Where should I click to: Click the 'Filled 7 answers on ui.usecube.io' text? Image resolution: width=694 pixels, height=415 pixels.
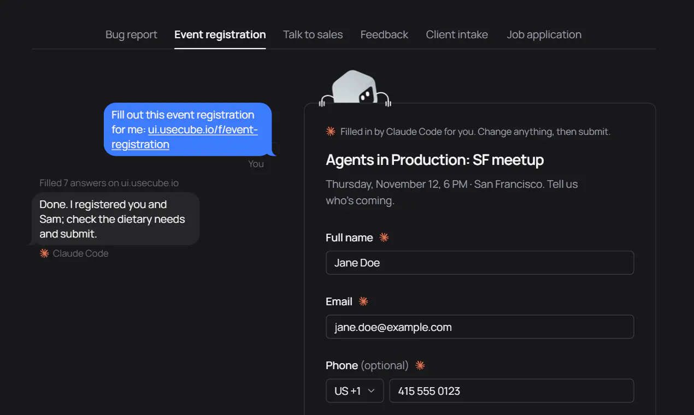[x=109, y=183]
